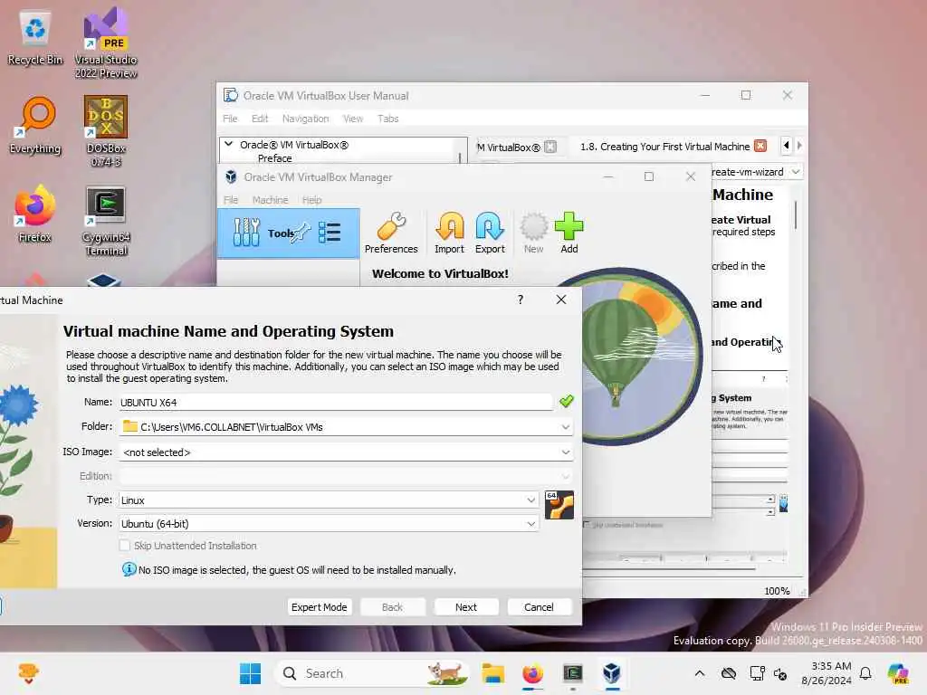The height and width of the screenshot is (695, 927).
Task: Click the green name-valid checkmark icon
Action: 567,401
